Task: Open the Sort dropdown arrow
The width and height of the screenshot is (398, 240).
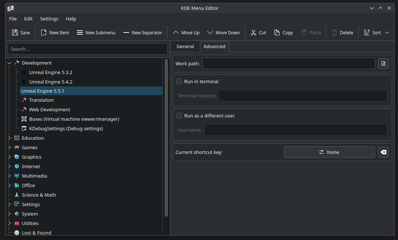Action: 387,32
